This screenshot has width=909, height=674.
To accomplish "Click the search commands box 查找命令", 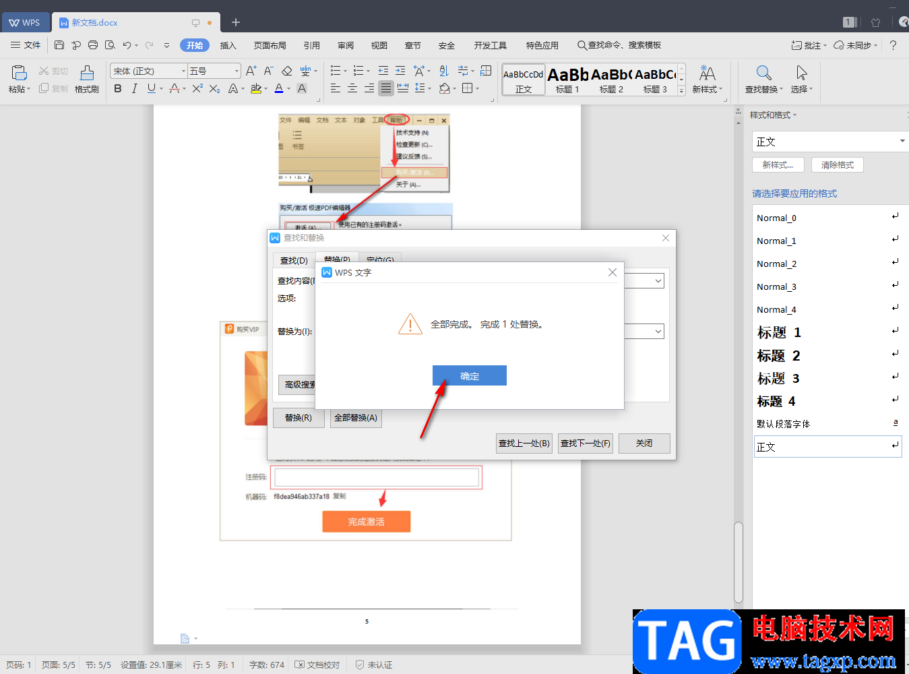I will click(619, 45).
